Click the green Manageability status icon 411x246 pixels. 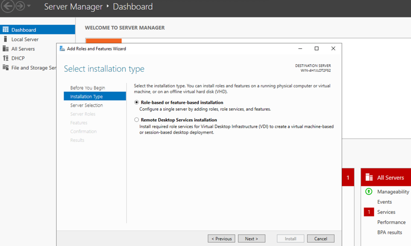click(x=369, y=192)
